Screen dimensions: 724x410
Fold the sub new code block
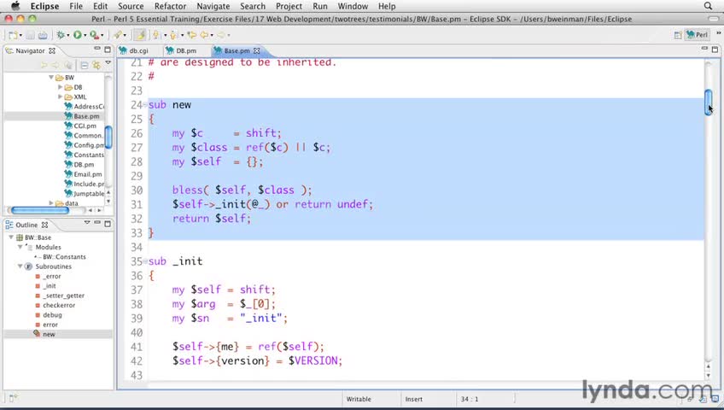[145, 105]
